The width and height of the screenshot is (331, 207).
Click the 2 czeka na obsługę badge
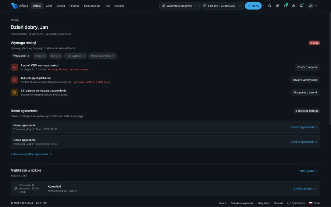(x=307, y=111)
